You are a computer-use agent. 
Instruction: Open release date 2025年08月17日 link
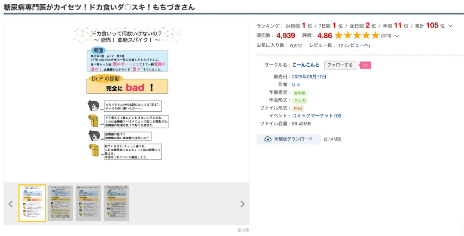[x=309, y=77]
